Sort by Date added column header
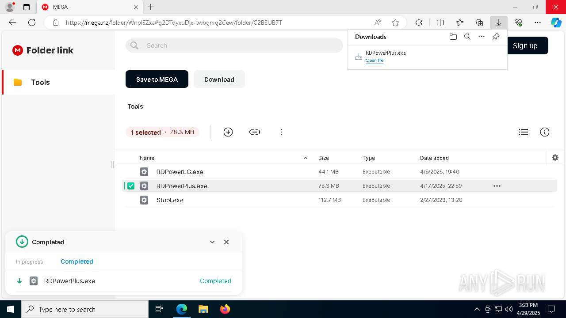The height and width of the screenshot is (318, 566). 434,158
